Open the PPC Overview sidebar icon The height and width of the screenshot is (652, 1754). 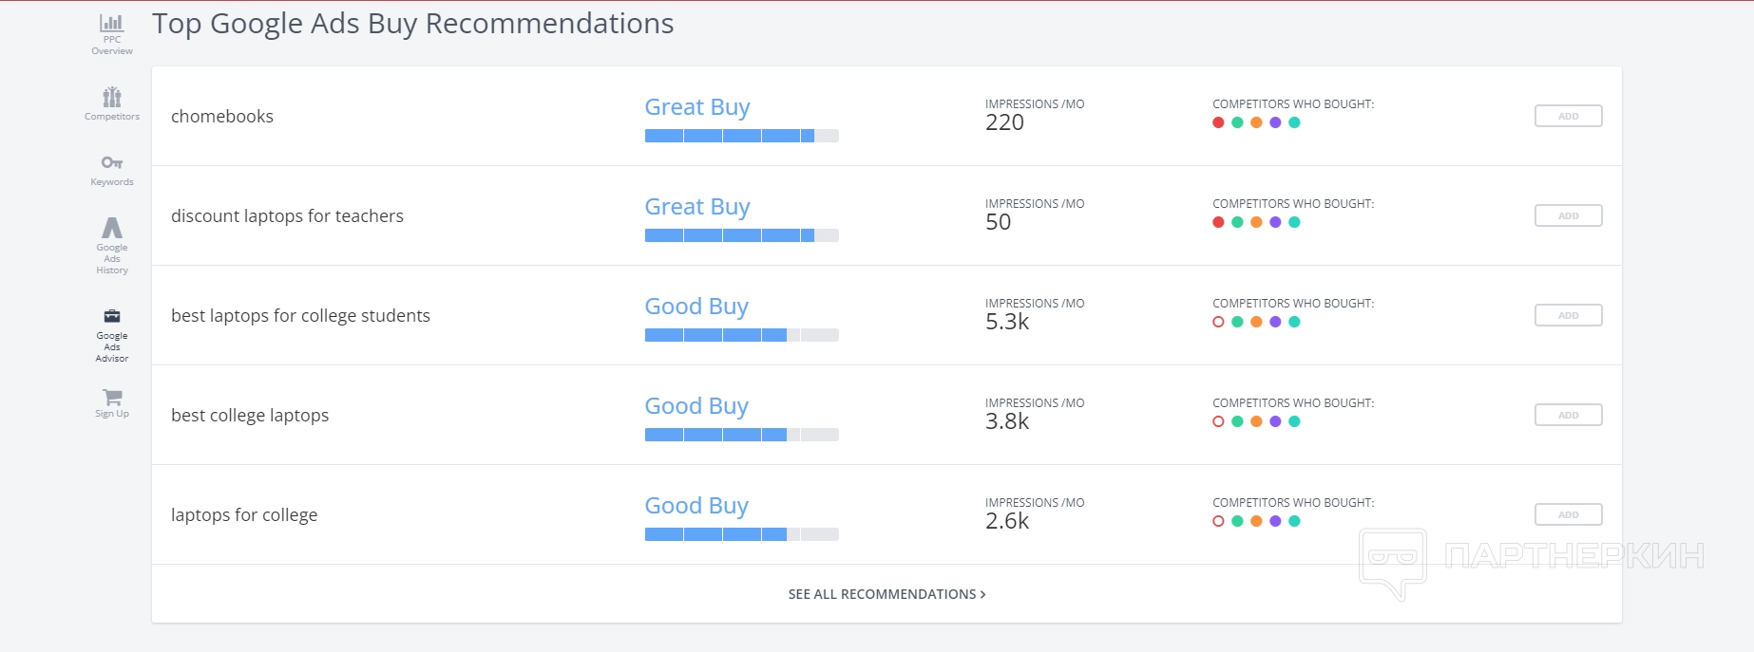(112, 23)
